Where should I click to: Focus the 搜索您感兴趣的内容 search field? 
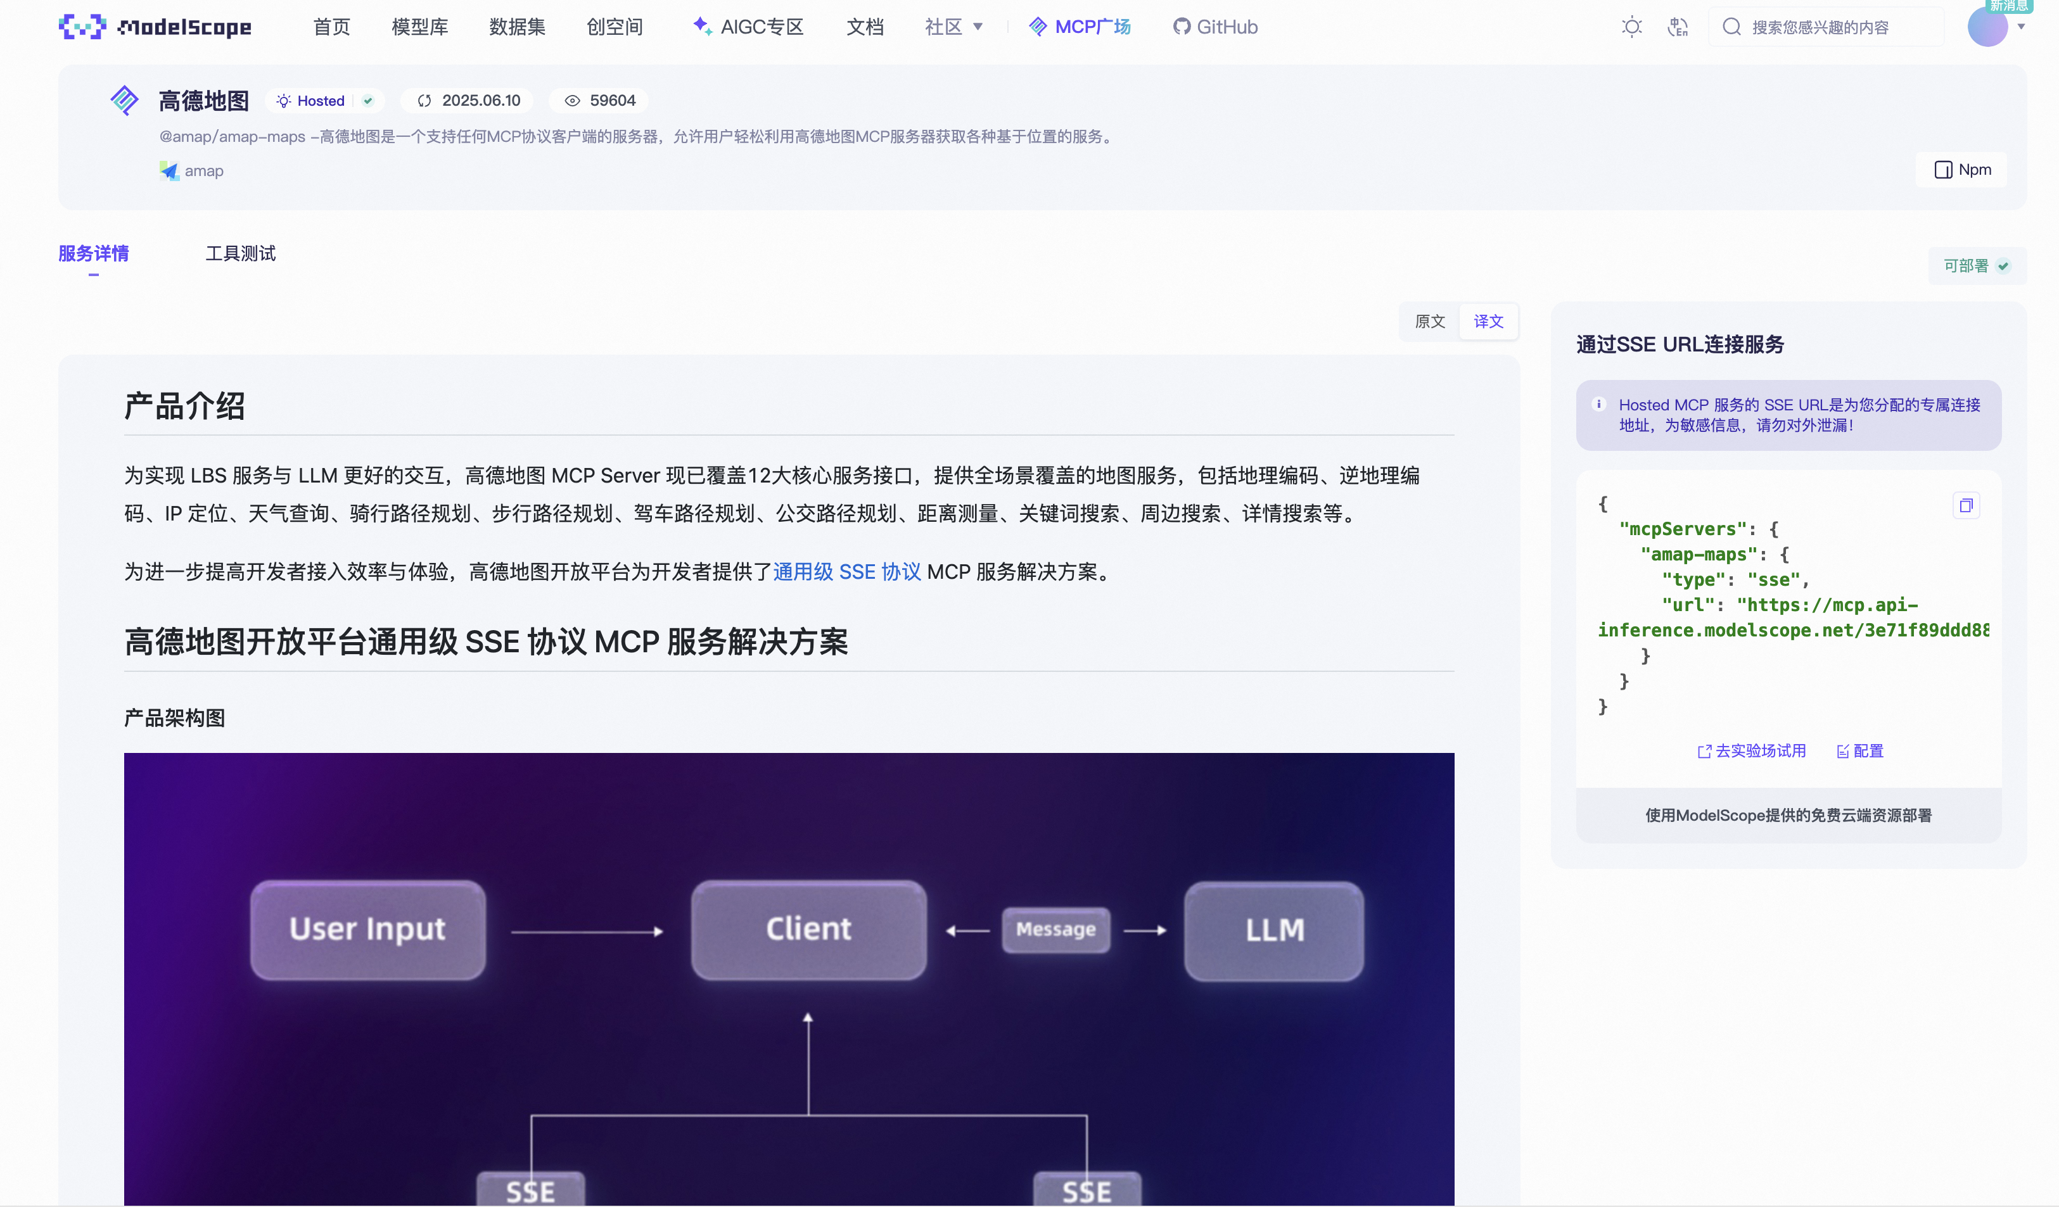click(x=1825, y=27)
